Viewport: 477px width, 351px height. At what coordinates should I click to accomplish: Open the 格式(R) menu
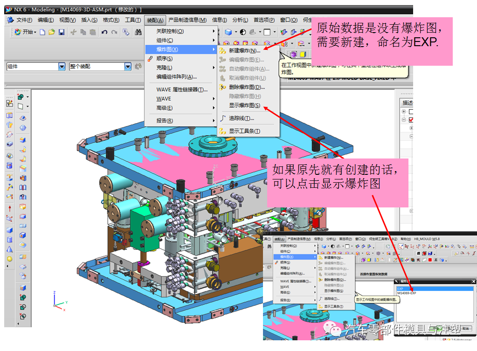click(111, 20)
